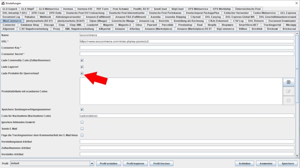Open the Document Downloader tab
Viewport: 300px width, 168px height.
coord(282,21)
